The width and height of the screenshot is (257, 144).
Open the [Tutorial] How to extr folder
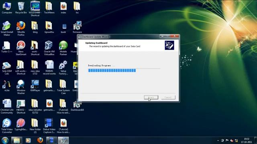[x=63, y=106]
